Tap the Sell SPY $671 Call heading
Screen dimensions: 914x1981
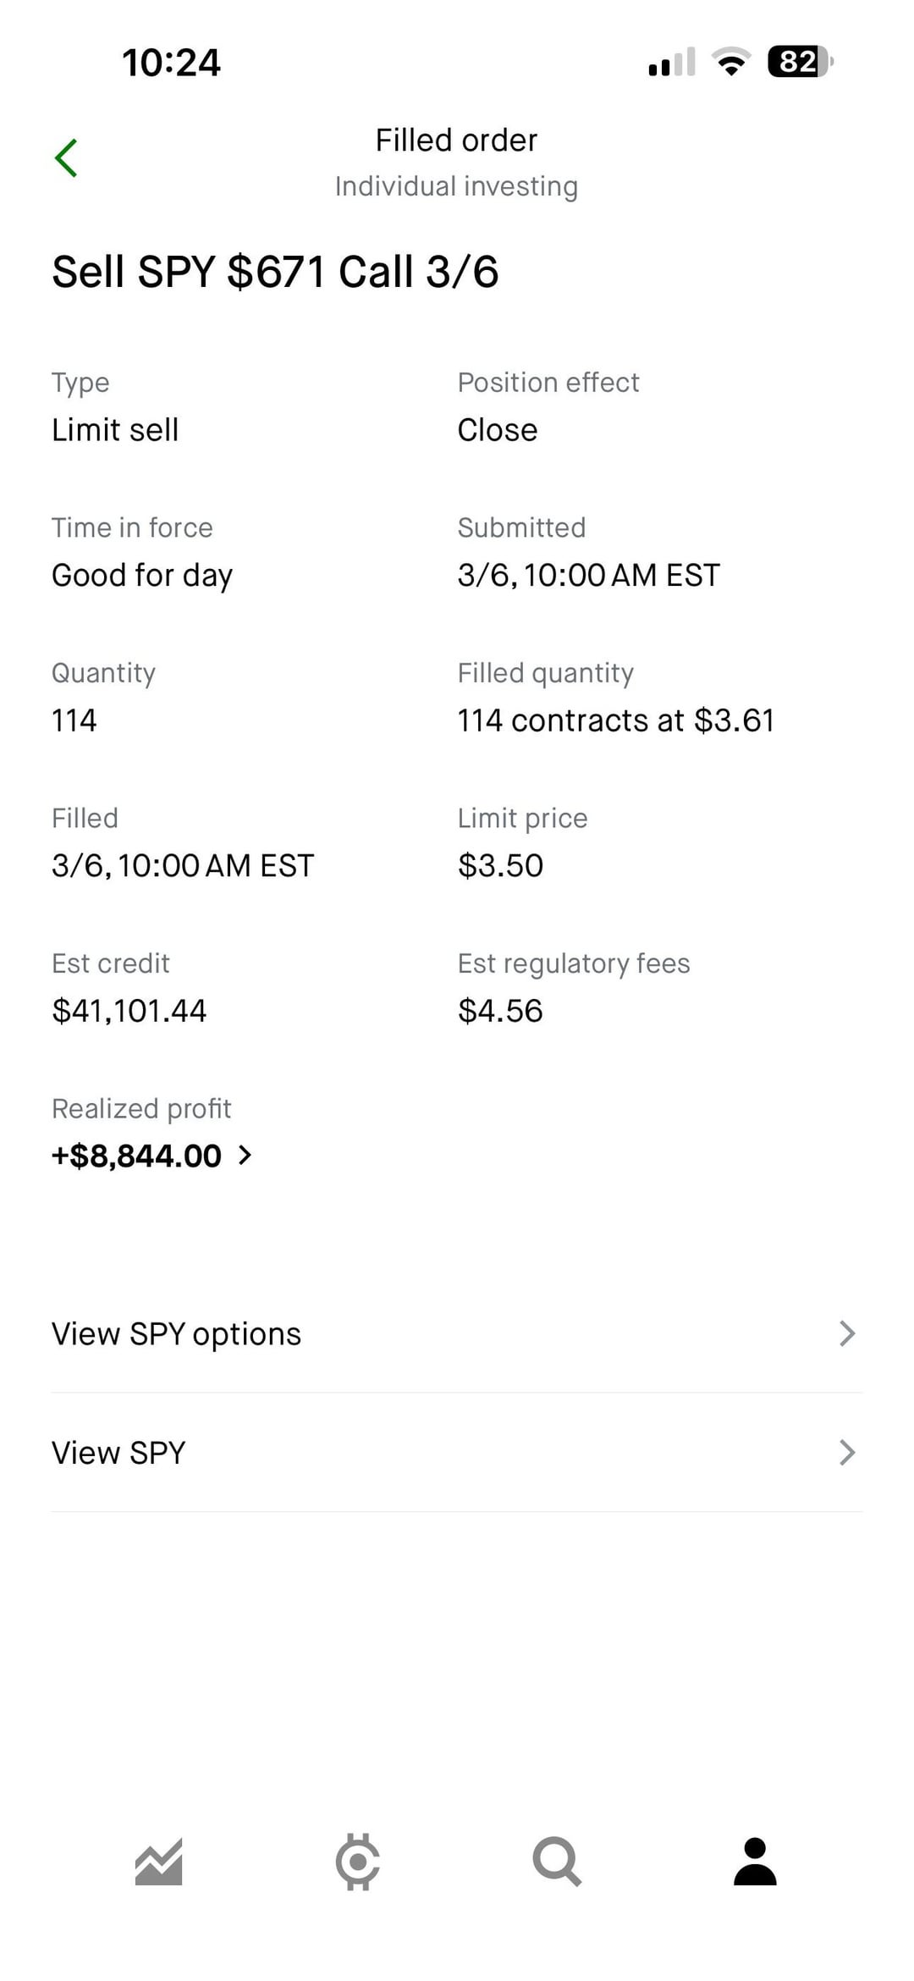(x=275, y=272)
